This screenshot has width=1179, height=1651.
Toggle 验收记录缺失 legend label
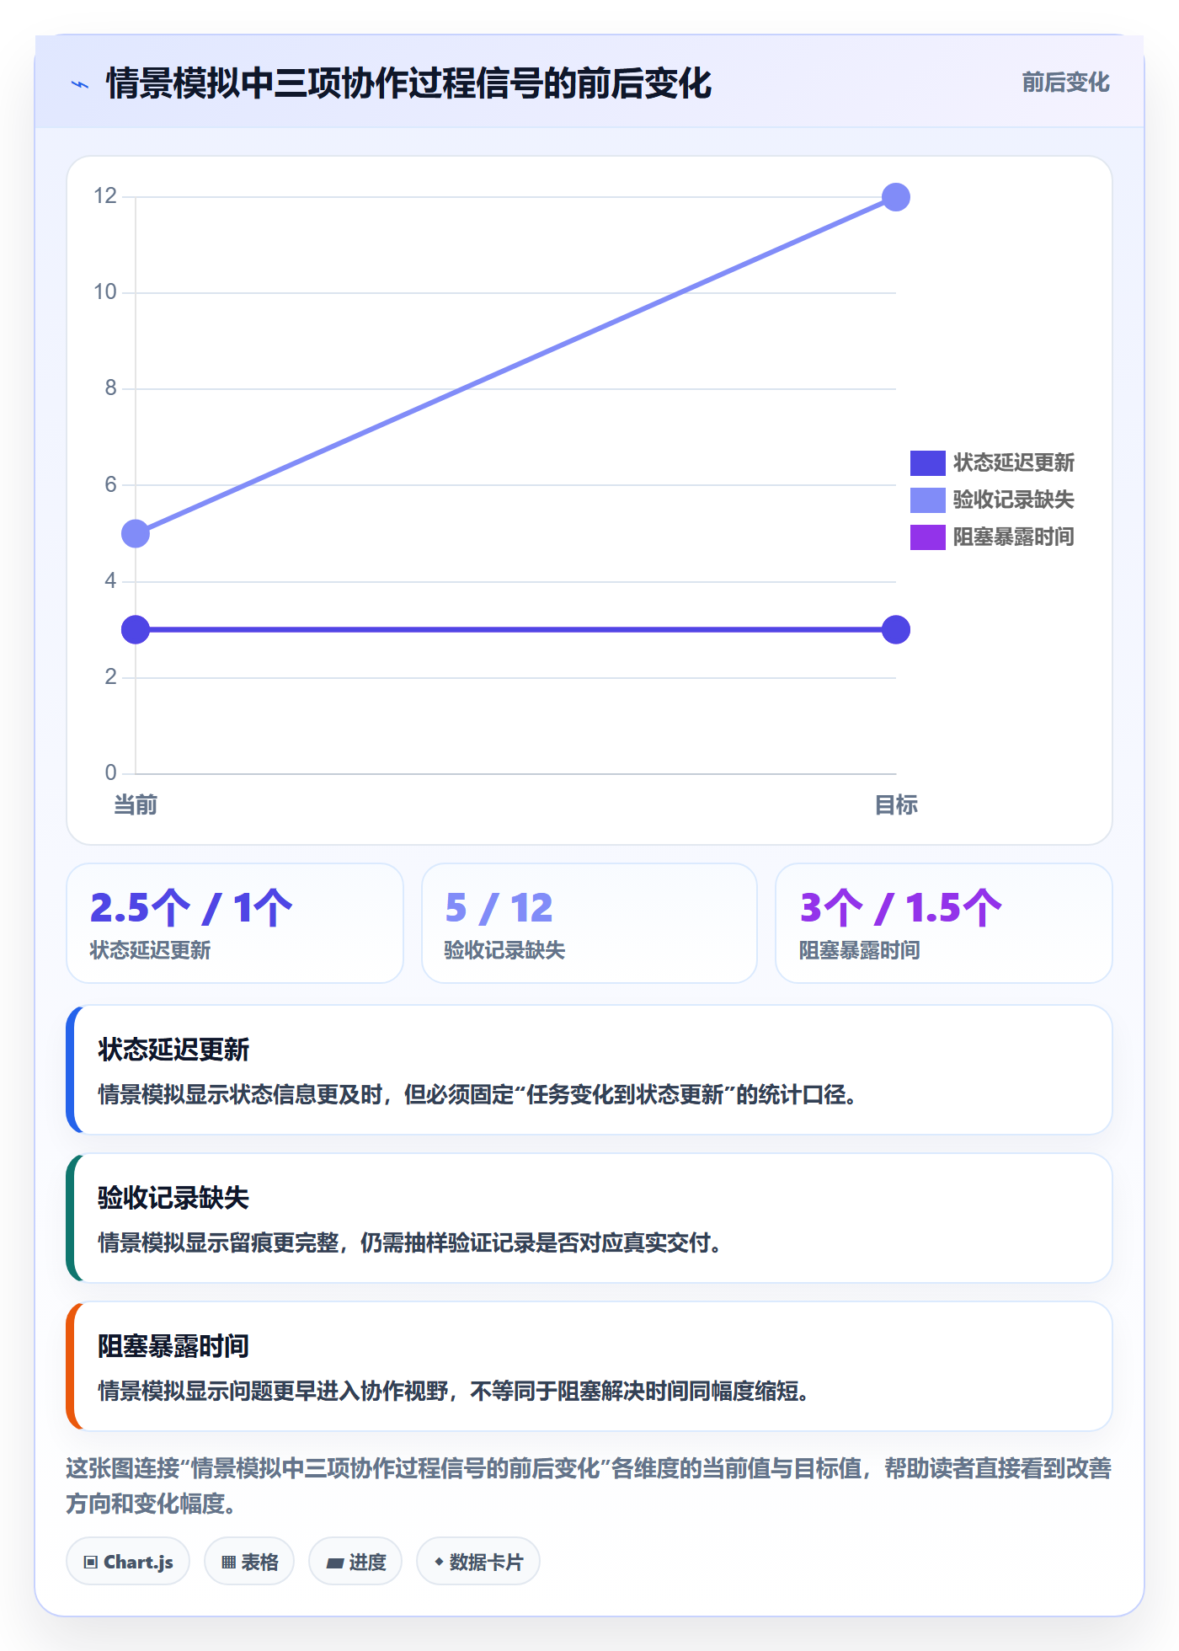[x=1013, y=500]
